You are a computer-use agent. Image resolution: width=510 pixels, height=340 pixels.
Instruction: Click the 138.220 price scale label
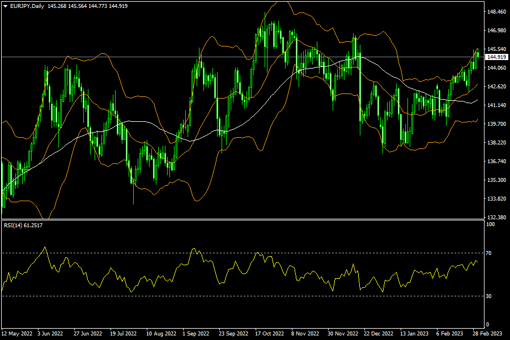[496, 142]
